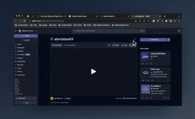195x119 pixels.
Task: Open the Help button in sidebar
Action: 26,103
